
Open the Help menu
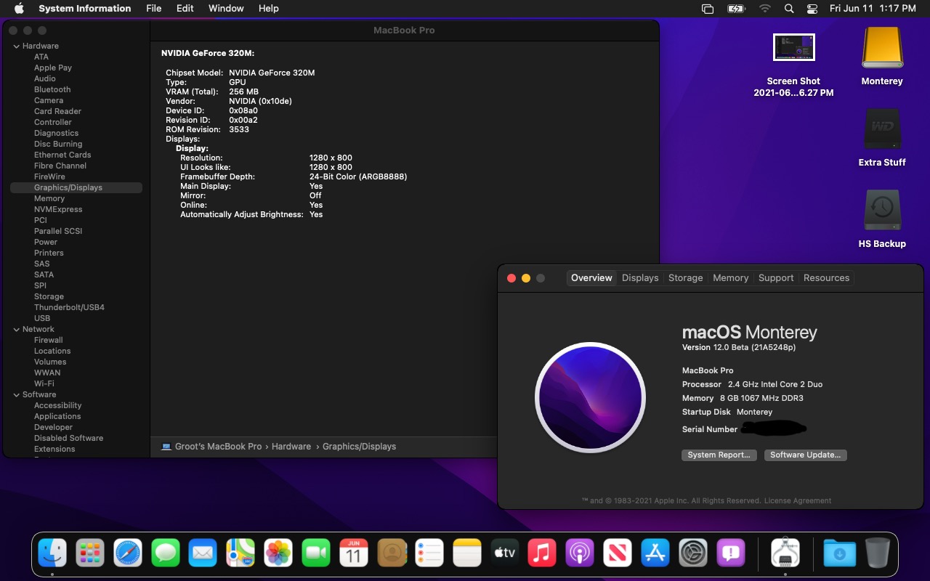click(269, 9)
